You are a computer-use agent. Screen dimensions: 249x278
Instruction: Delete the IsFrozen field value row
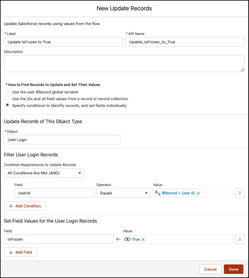[x=240, y=239]
